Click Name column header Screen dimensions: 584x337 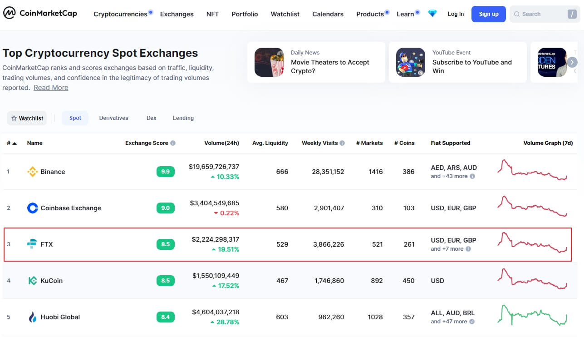point(34,143)
